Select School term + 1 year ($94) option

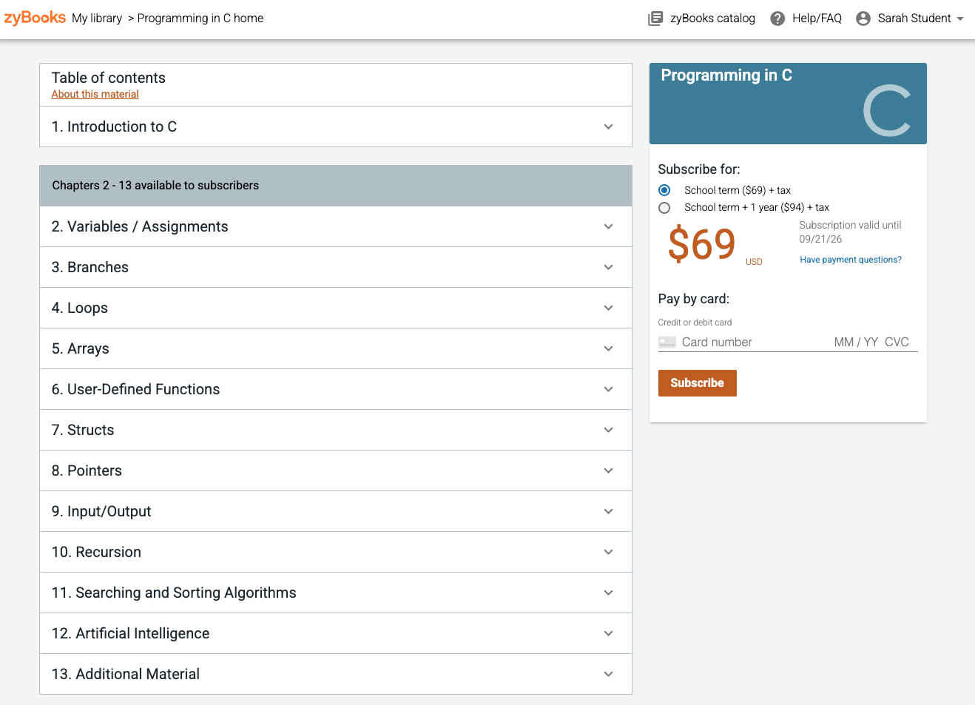[x=664, y=208]
